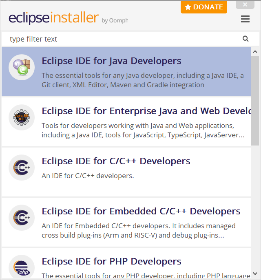261x280 pixels.
Task: Select the Java Developers package icon
Action: [22, 67]
